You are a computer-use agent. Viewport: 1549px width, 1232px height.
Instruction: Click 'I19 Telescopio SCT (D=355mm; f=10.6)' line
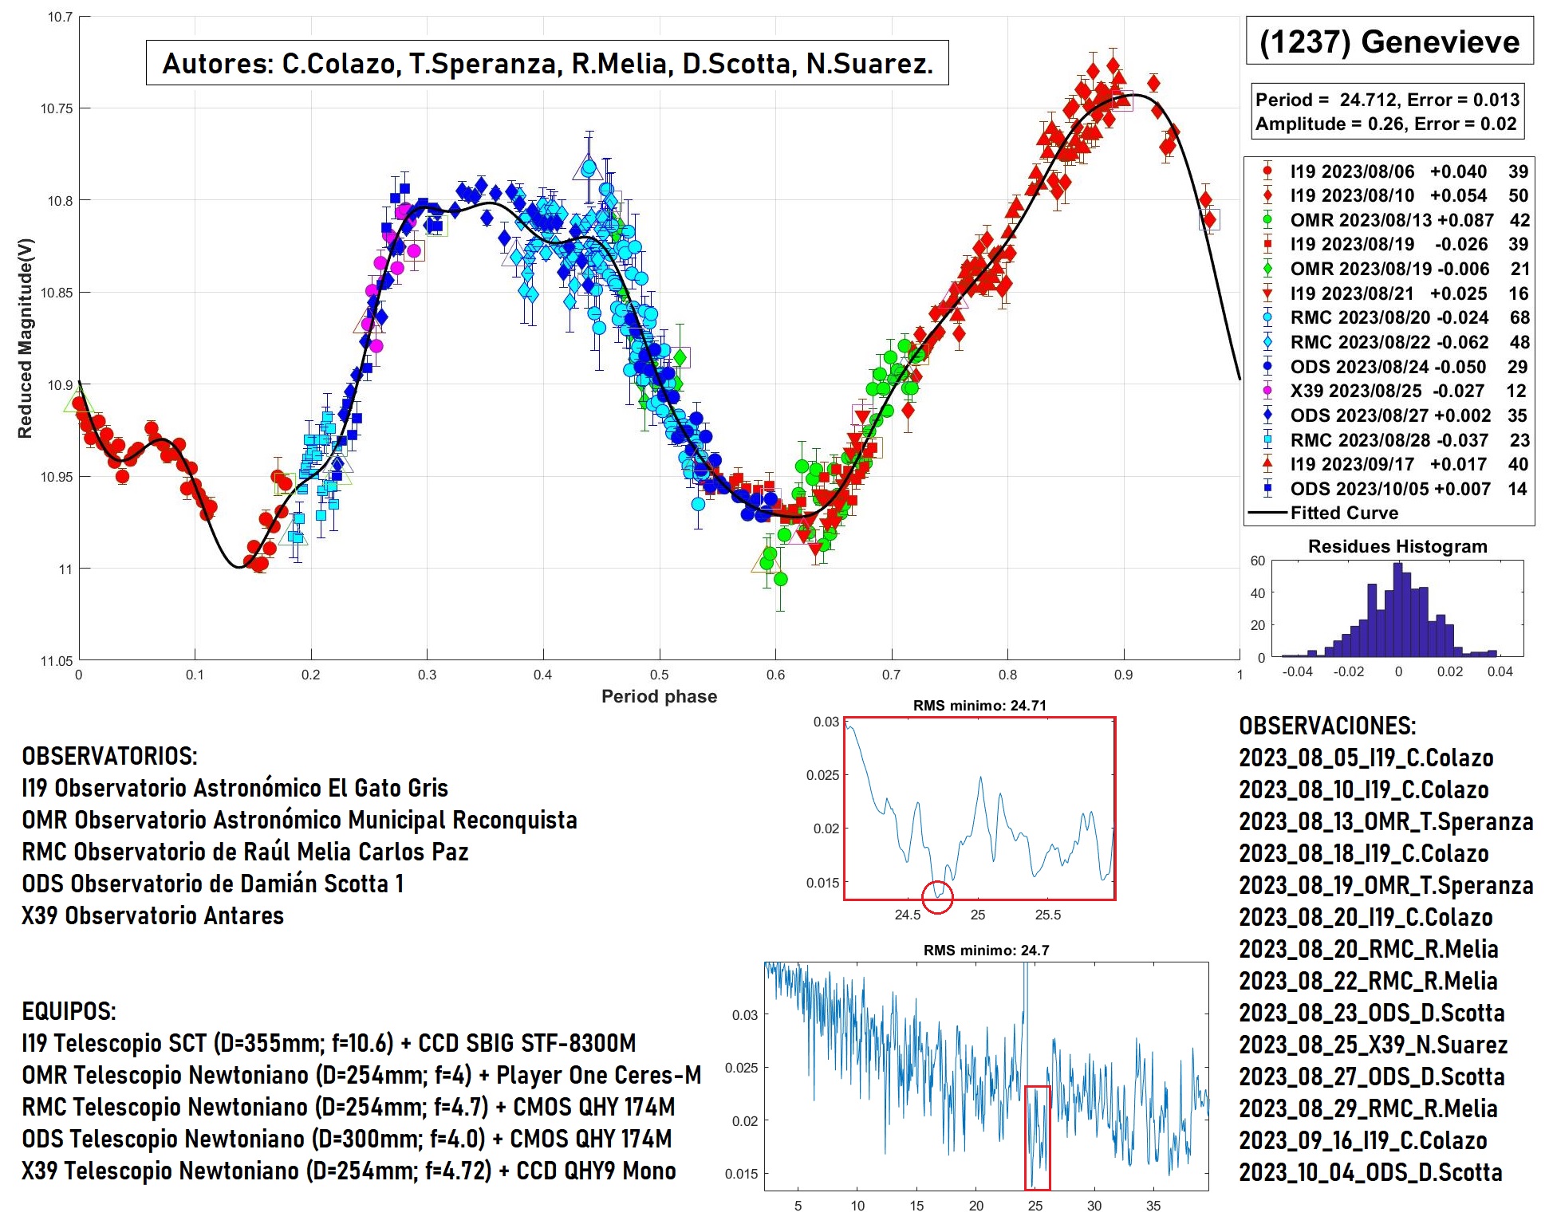coord(329,1043)
